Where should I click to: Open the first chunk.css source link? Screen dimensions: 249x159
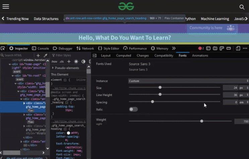[68, 88]
